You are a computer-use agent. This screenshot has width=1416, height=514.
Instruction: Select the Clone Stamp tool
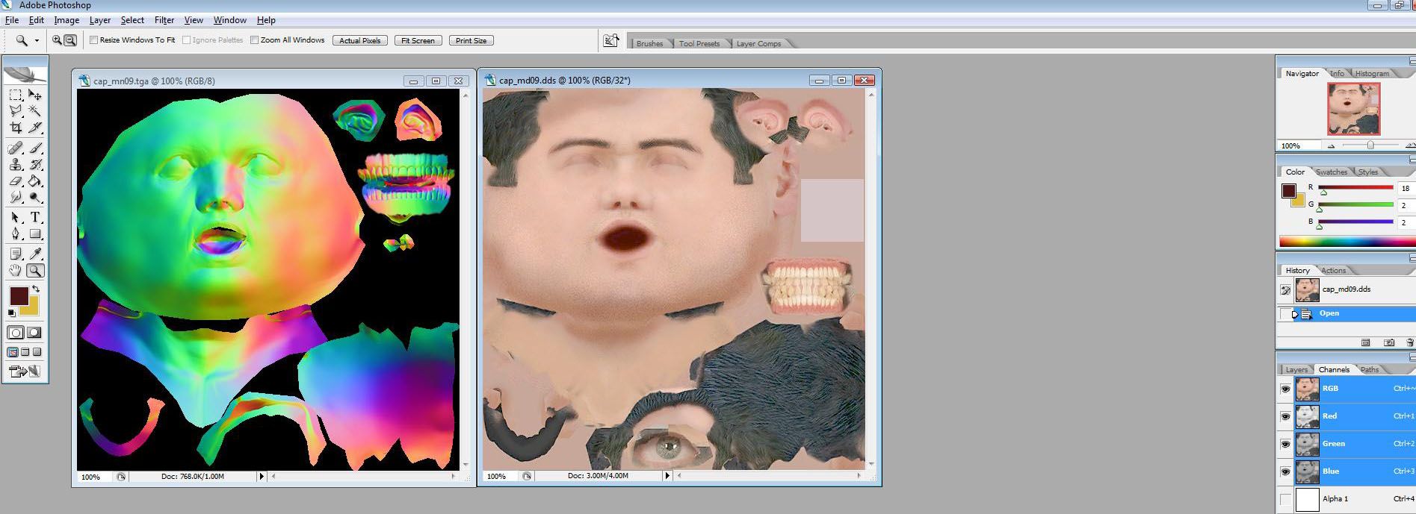16,164
